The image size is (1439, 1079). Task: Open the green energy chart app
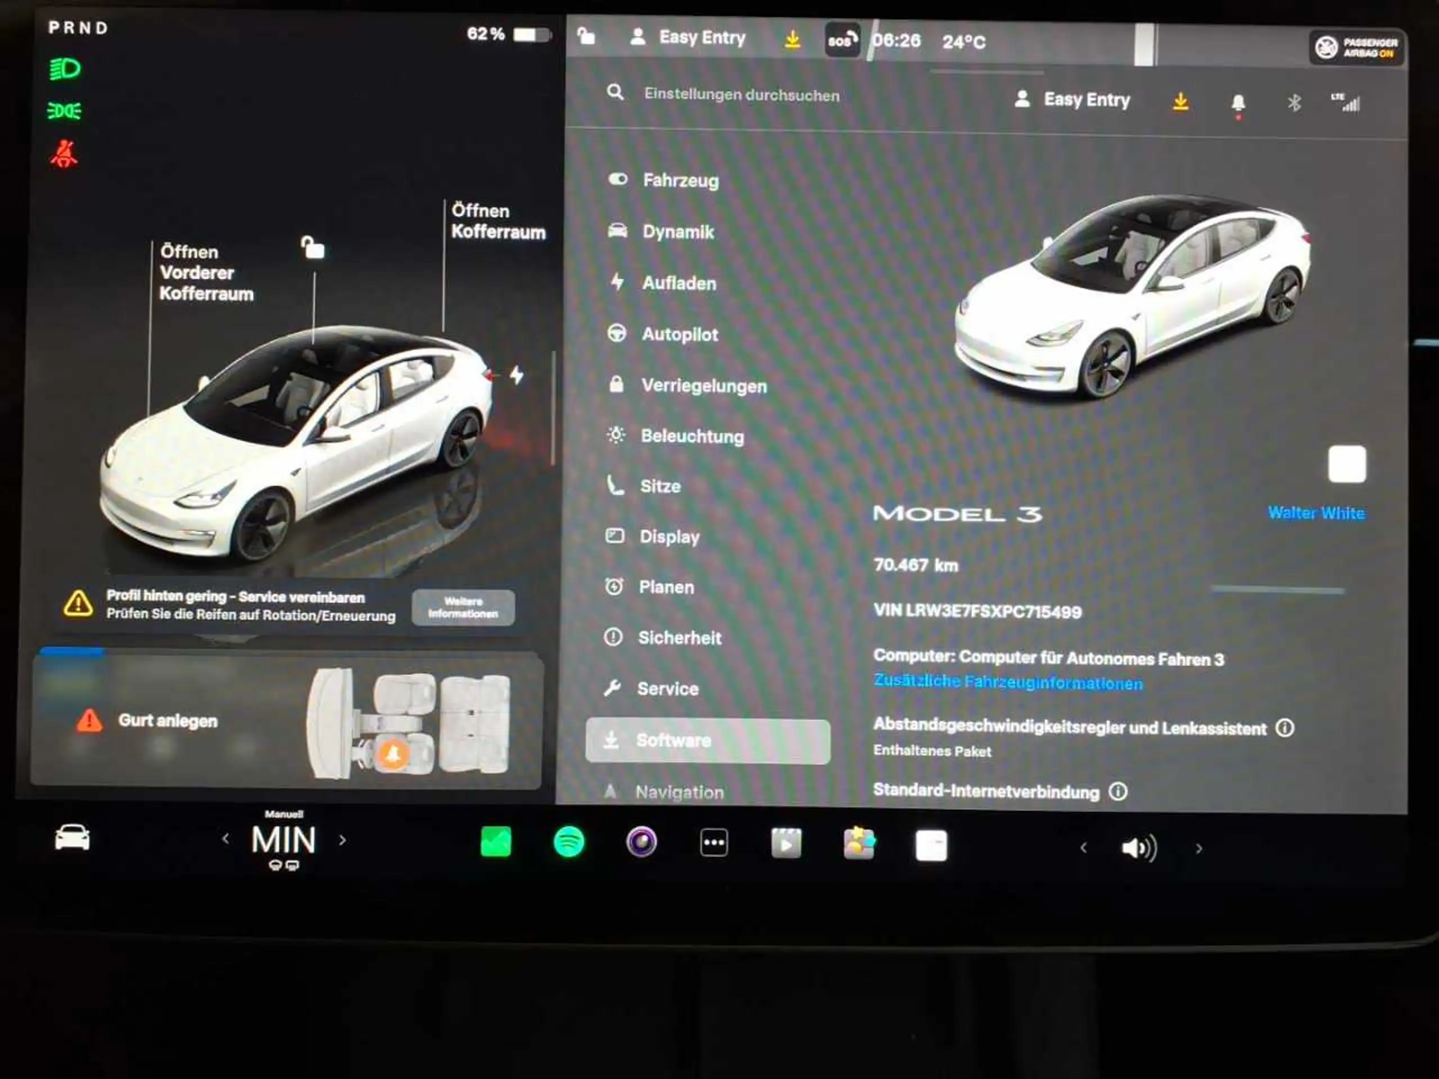pos(496,842)
